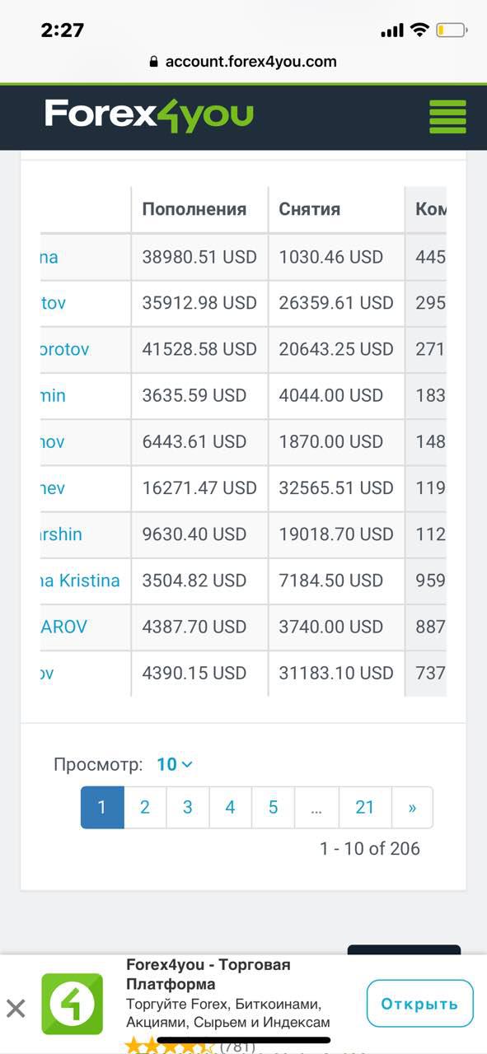Tap the Forex4you logo
The height and width of the screenshot is (1054, 487).
click(149, 116)
